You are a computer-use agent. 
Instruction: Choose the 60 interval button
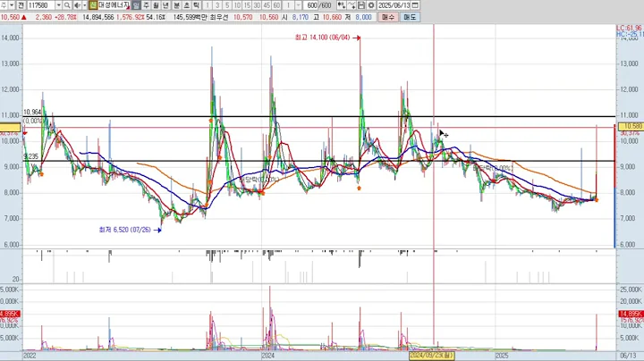276,5
